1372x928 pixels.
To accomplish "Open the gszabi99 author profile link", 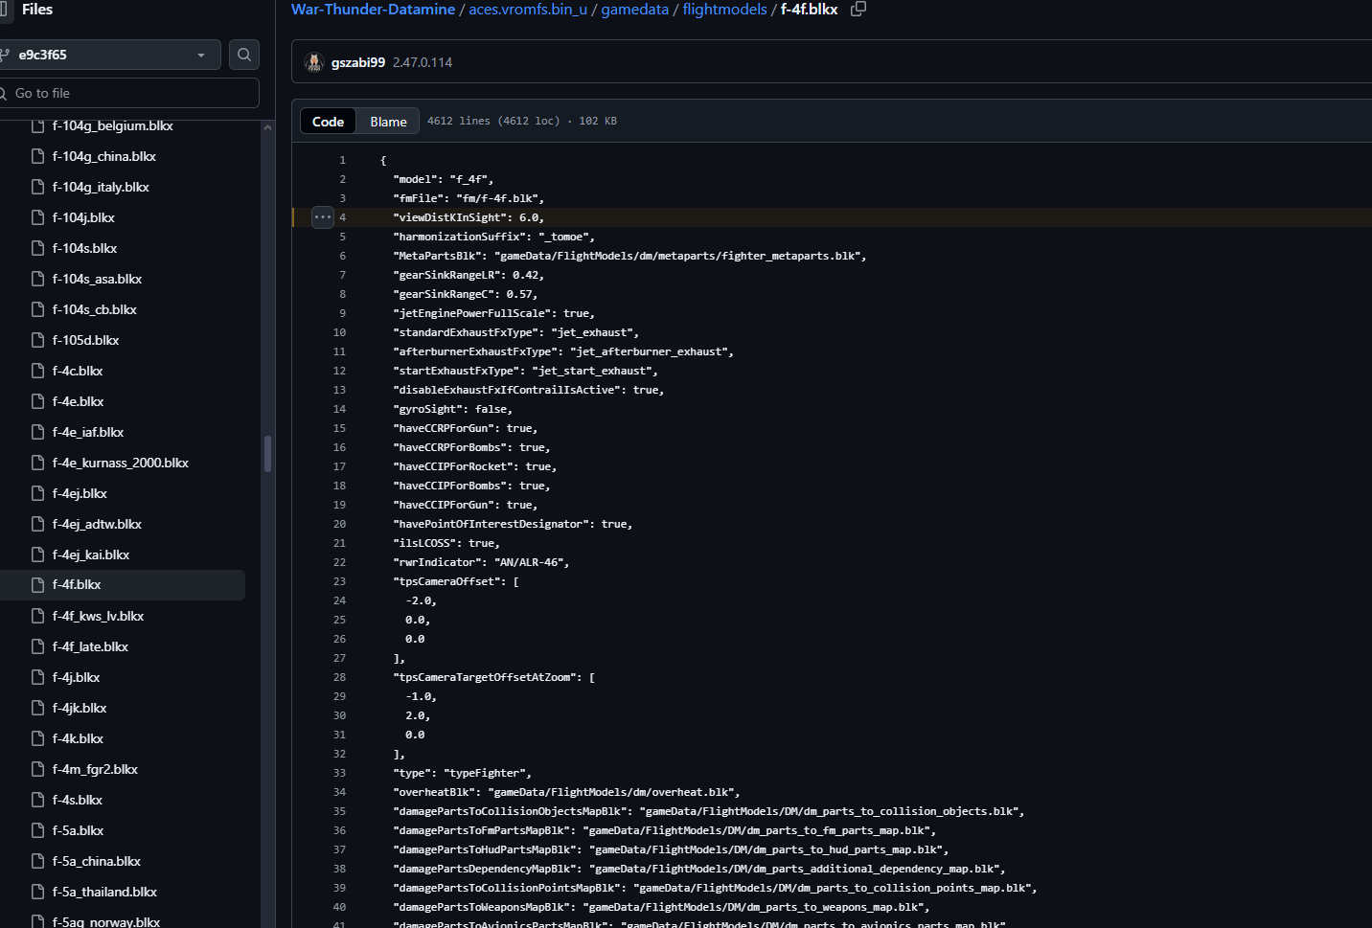I will pos(358,62).
